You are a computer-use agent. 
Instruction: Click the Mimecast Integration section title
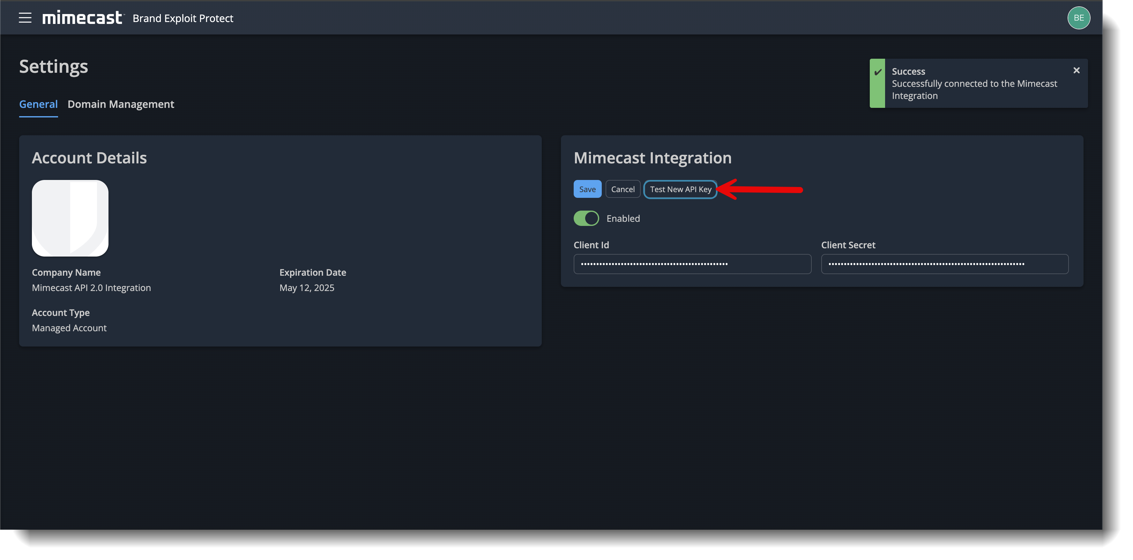[x=652, y=158]
